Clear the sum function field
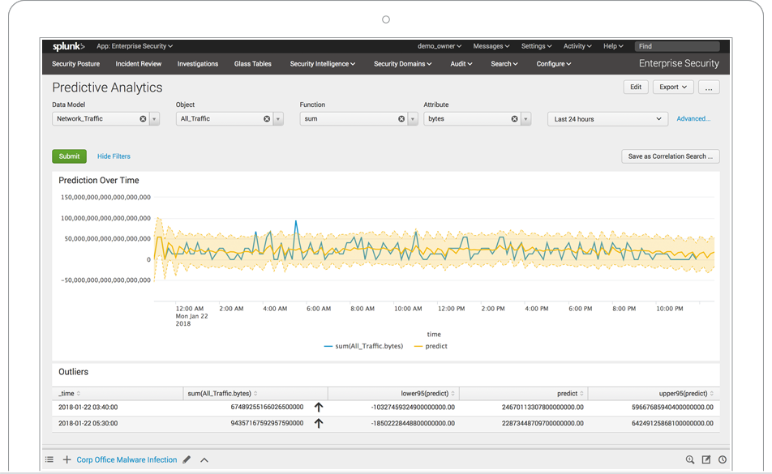Image resolution: width=772 pixels, height=474 pixels. 401,119
